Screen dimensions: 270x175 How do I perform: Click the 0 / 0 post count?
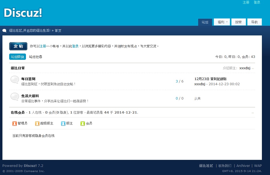click(x=180, y=98)
